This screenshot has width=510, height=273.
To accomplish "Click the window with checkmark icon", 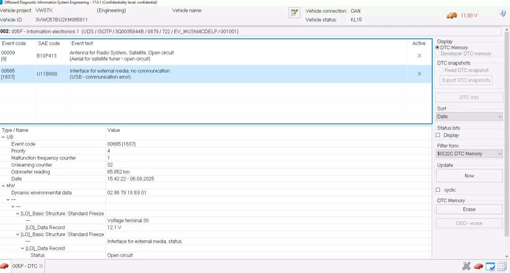I will coord(490,266).
